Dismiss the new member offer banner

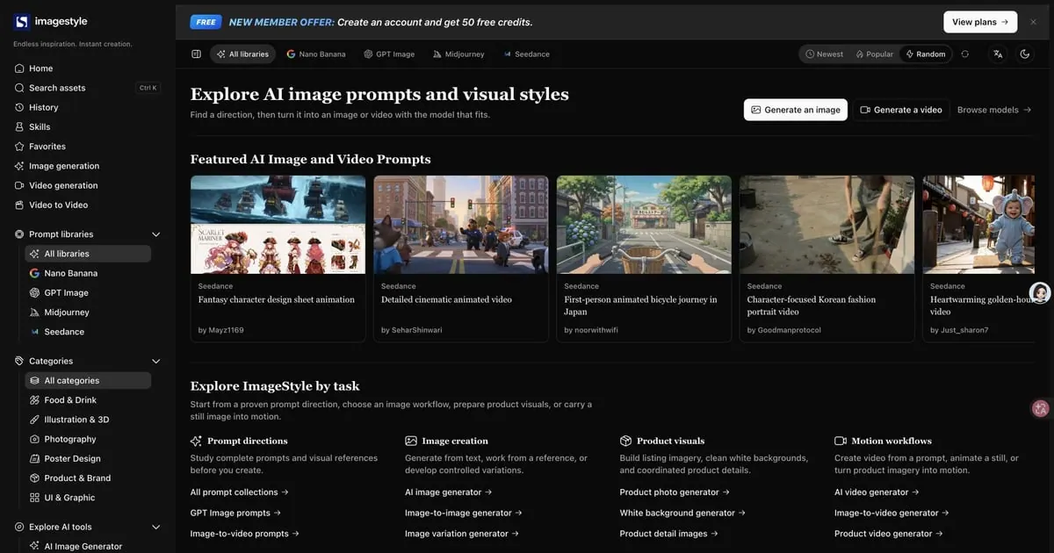pyautogui.click(x=1034, y=22)
